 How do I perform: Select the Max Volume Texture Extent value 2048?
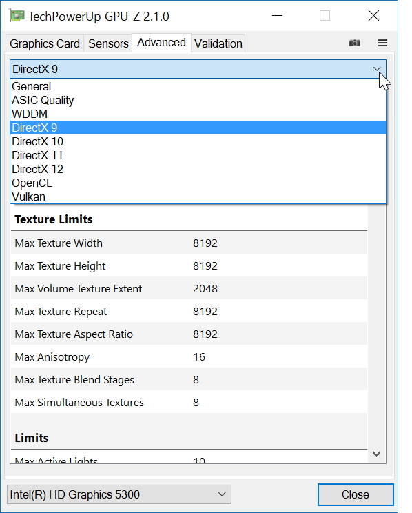(205, 288)
